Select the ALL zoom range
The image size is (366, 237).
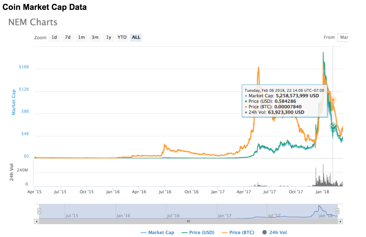click(x=136, y=38)
